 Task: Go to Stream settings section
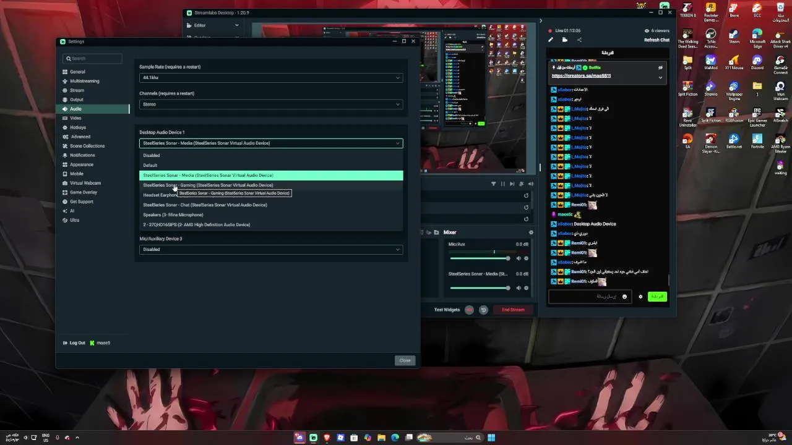click(77, 90)
